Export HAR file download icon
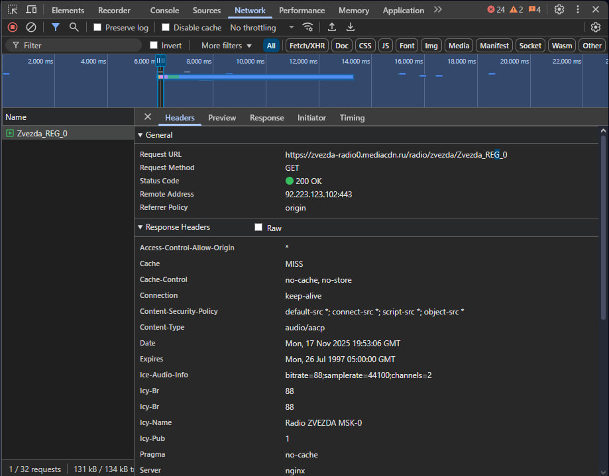Image resolution: width=609 pixels, height=476 pixels. pyautogui.click(x=351, y=27)
